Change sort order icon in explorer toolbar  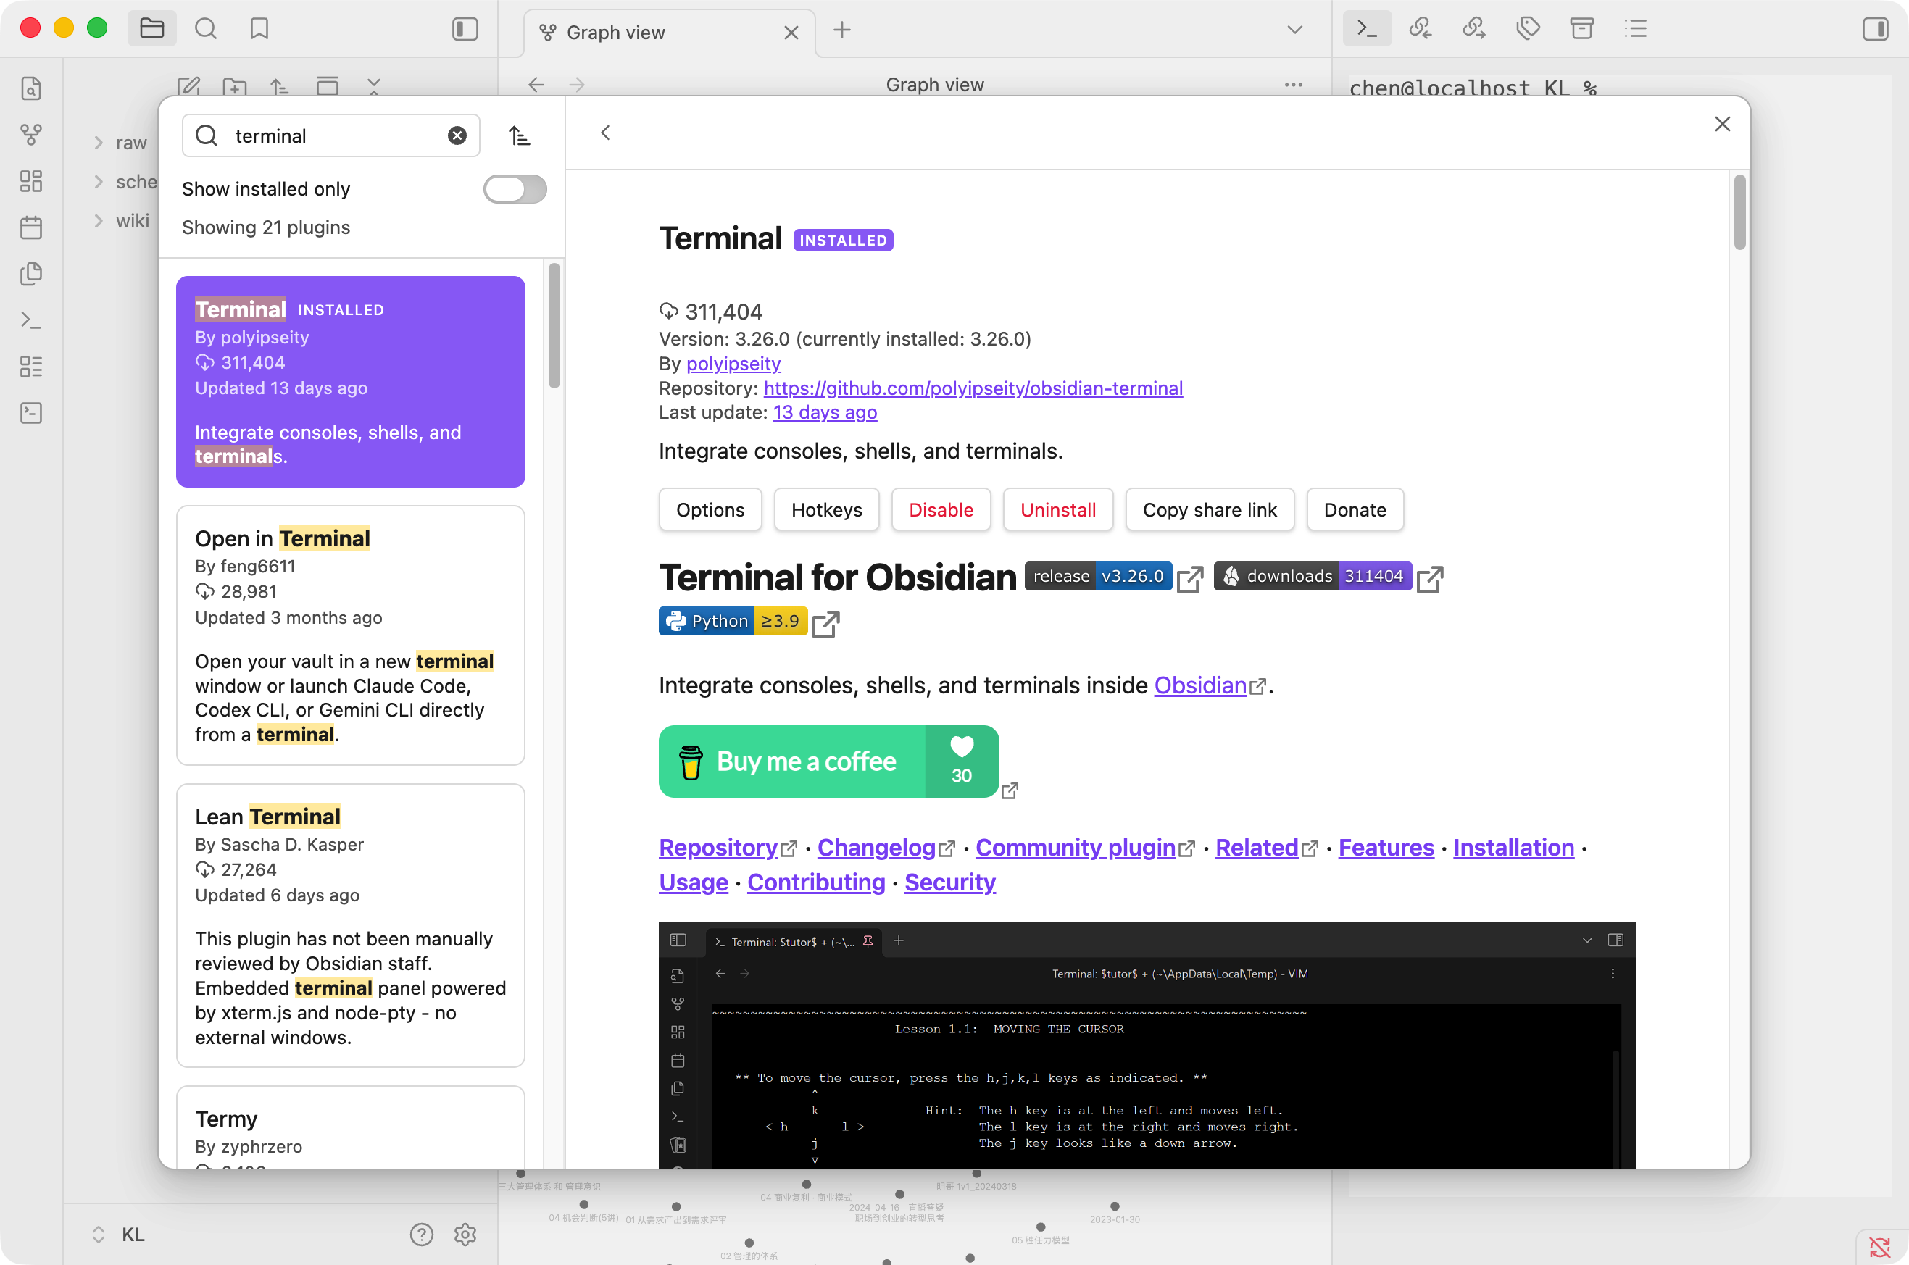coord(280,86)
